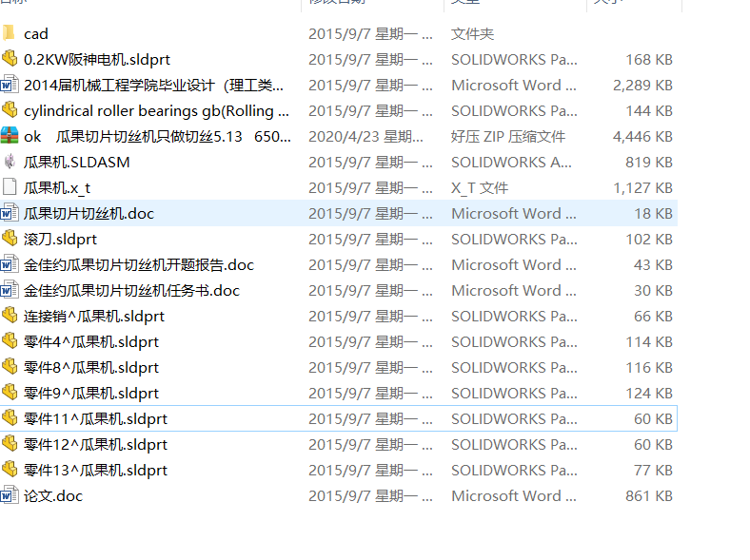
Task: Click the 文件夹 type cell of cad
Action: pyautogui.click(x=473, y=34)
